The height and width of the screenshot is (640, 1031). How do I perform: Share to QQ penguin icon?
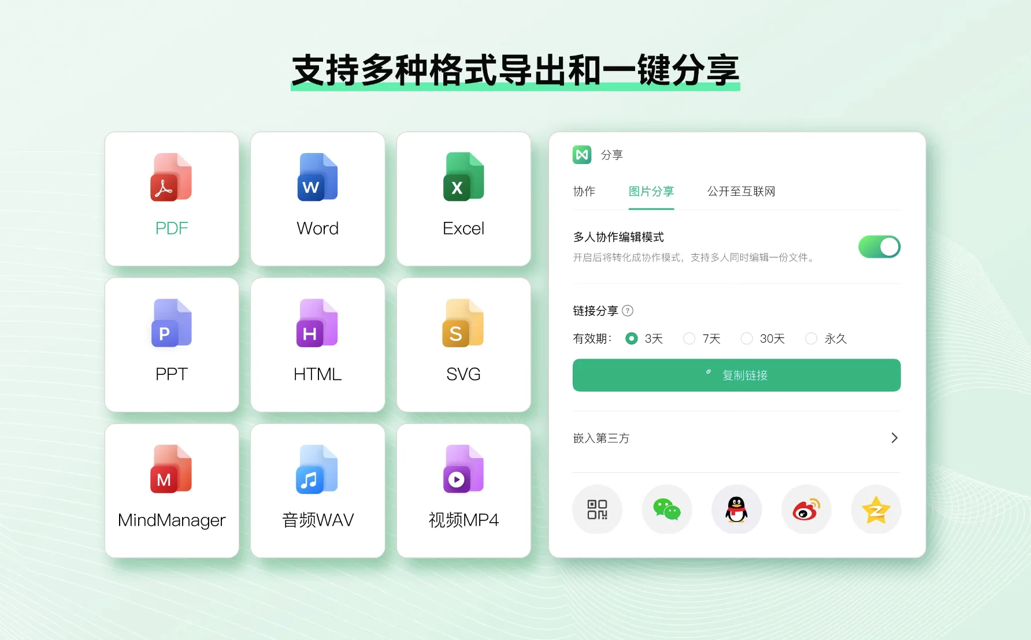pyautogui.click(x=737, y=509)
